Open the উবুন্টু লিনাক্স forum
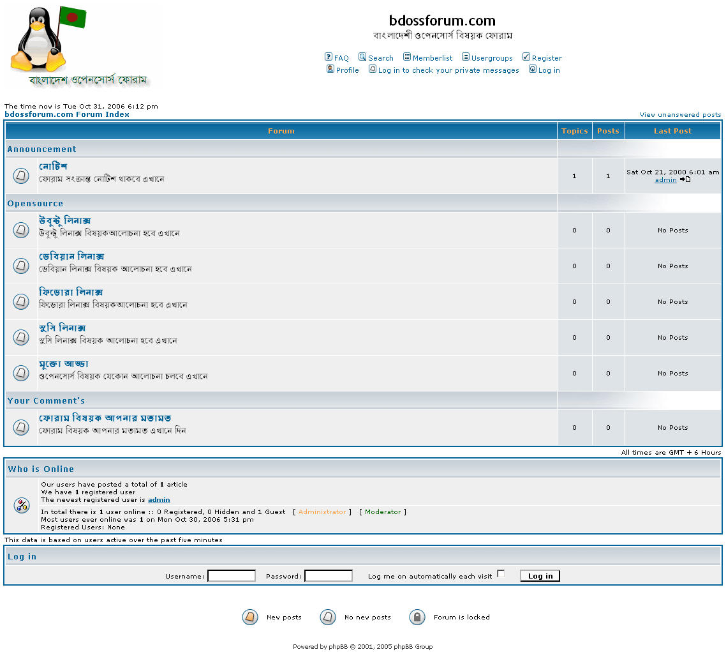This screenshot has width=726, height=652. click(x=65, y=220)
